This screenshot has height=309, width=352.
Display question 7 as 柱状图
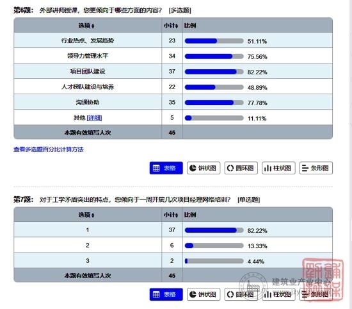point(278,294)
